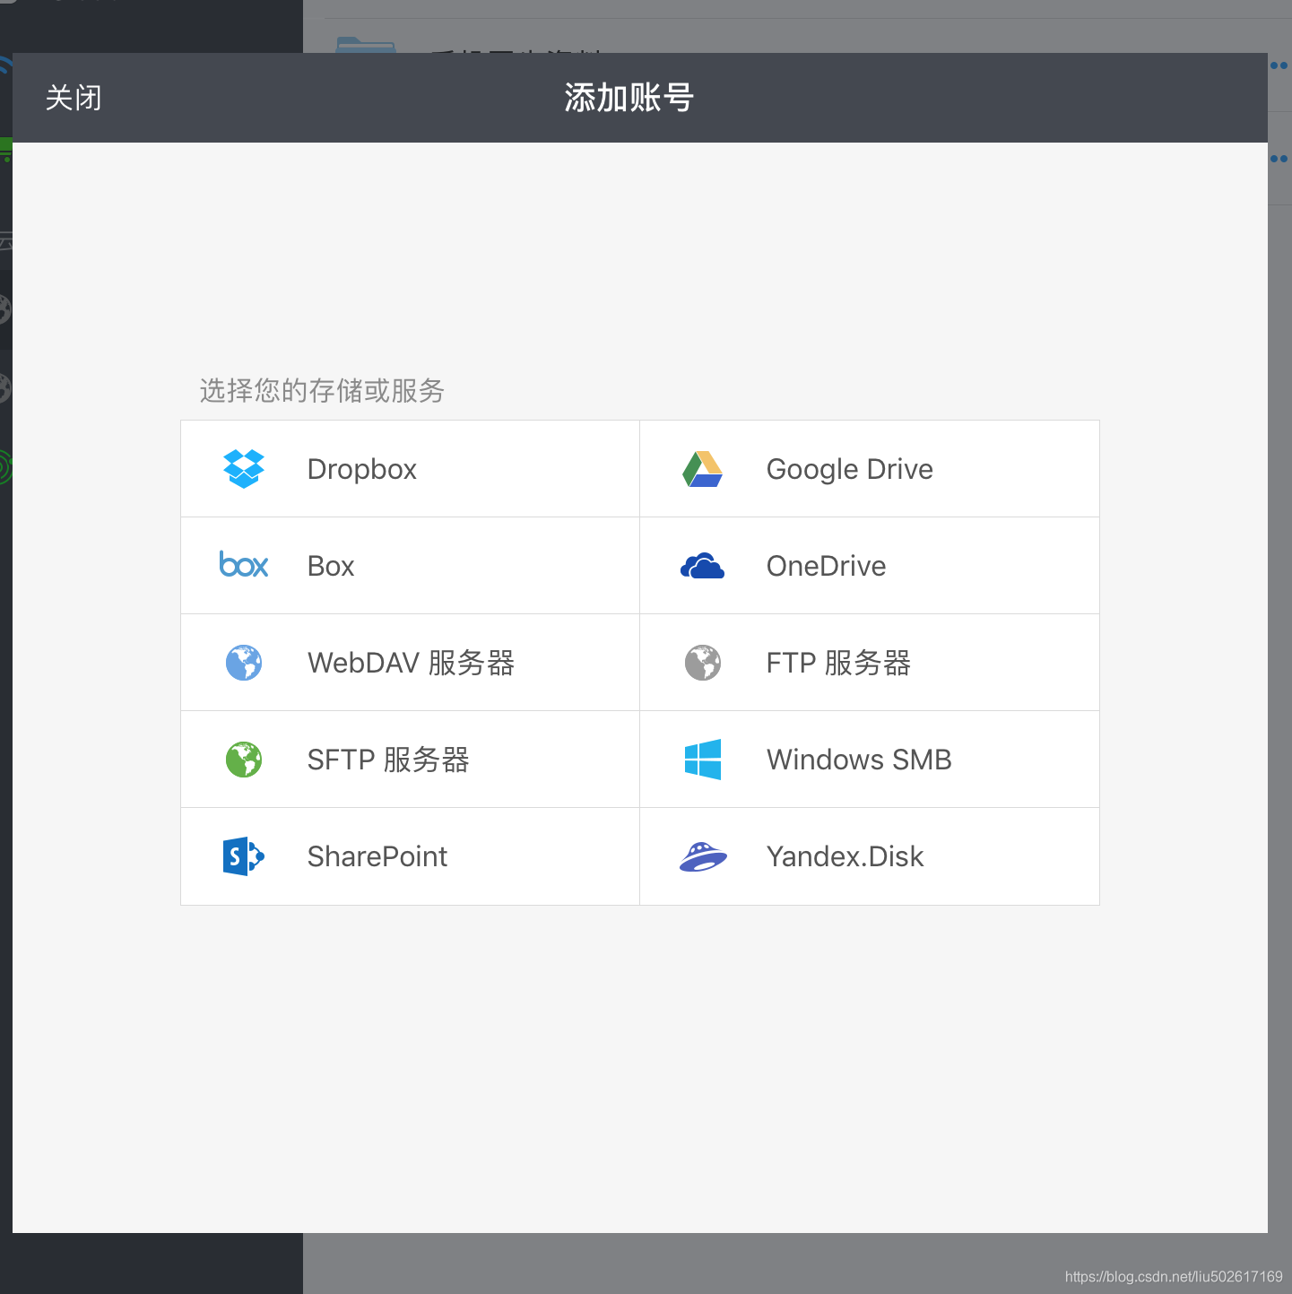
Task: Click the box logo icon
Action: point(244,564)
